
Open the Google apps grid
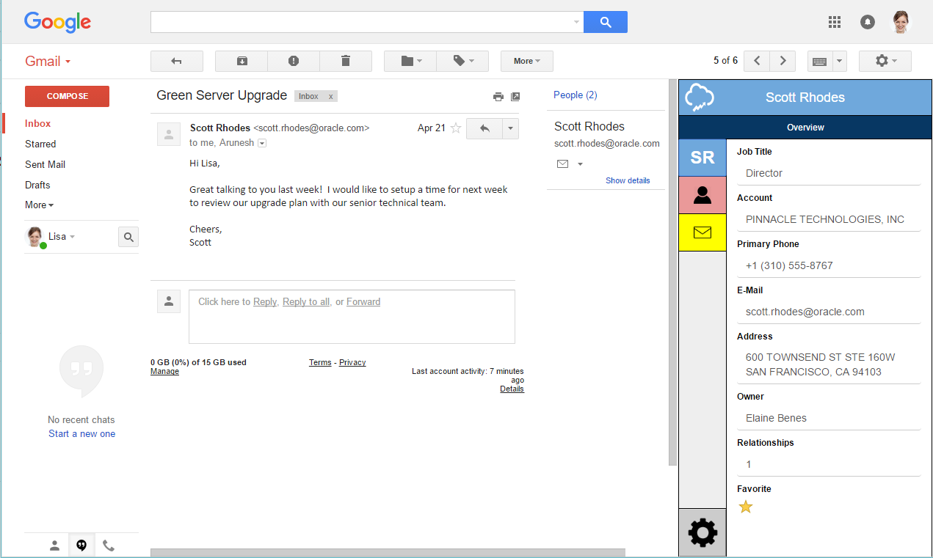pos(835,22)
